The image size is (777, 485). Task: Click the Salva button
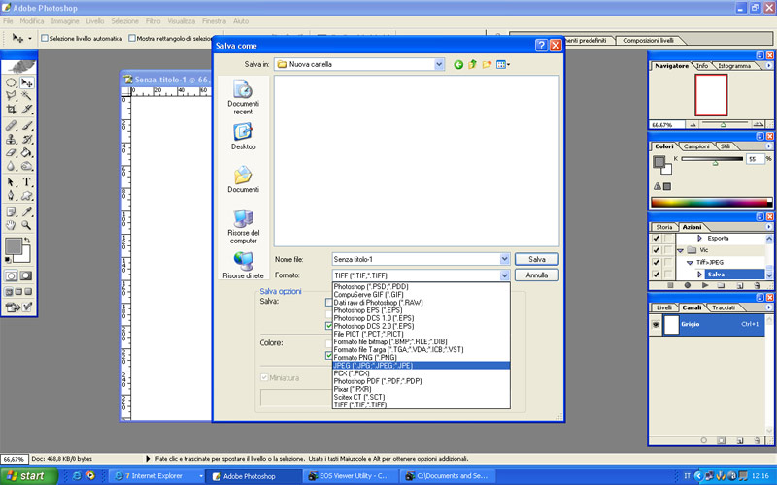point(536,259)
